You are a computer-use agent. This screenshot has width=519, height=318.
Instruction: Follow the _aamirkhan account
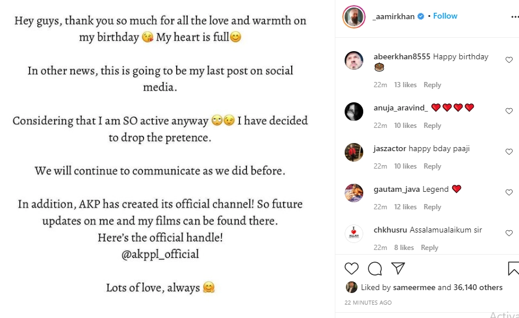pos(445,16)
